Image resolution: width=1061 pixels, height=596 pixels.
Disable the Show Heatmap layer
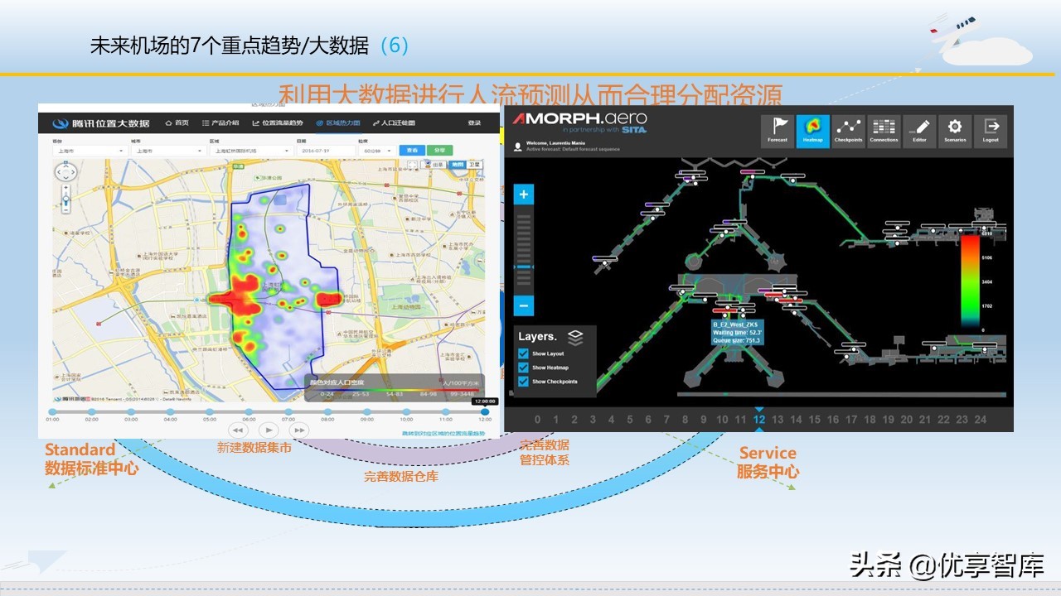(x=523, y=368)
